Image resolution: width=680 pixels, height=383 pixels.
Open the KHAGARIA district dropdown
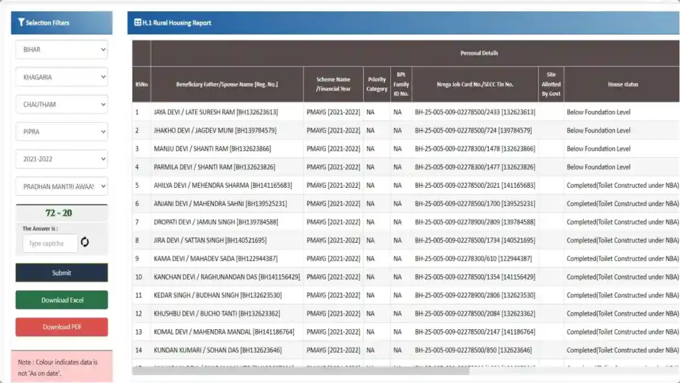(x=62, y=77)
